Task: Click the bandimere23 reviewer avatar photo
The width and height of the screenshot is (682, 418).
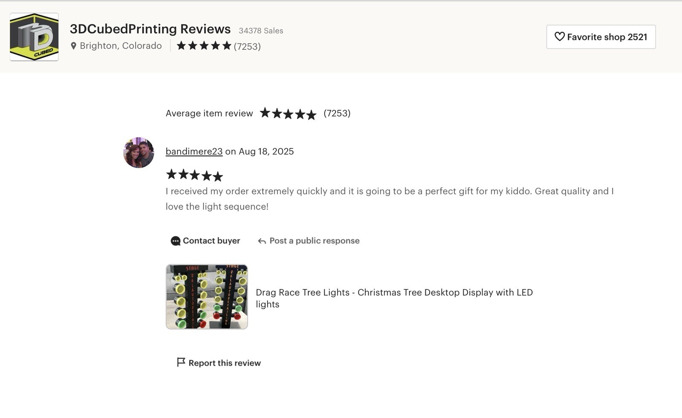Action: point(139,152)
